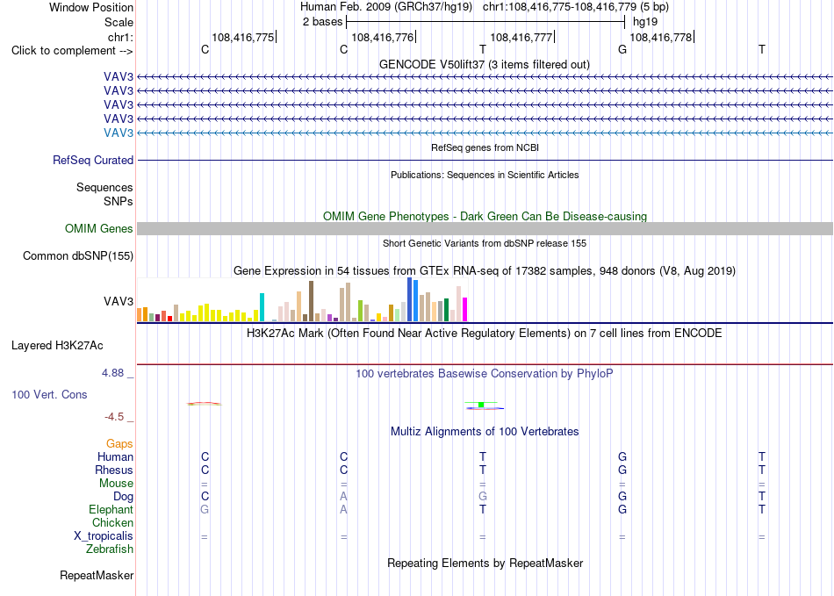This screenshot has height=596, width=834.
Task: Click coordinate label 108,416,777
Action: (x=521, y=37)
